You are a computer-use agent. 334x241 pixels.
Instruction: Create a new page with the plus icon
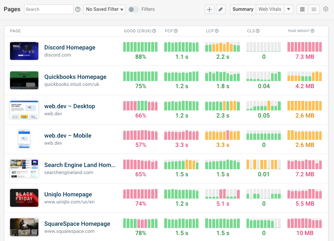[x=209, y=9]
